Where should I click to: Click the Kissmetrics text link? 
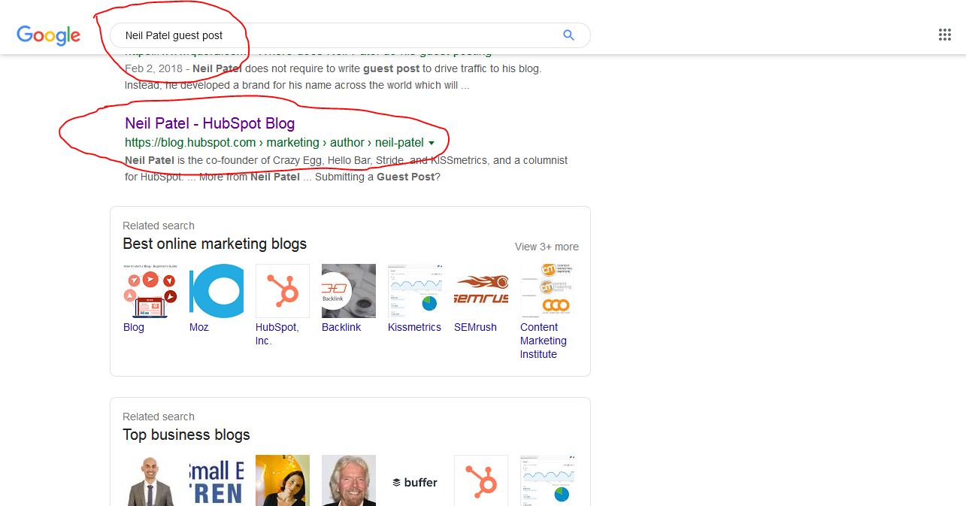[x=414, y=327]
